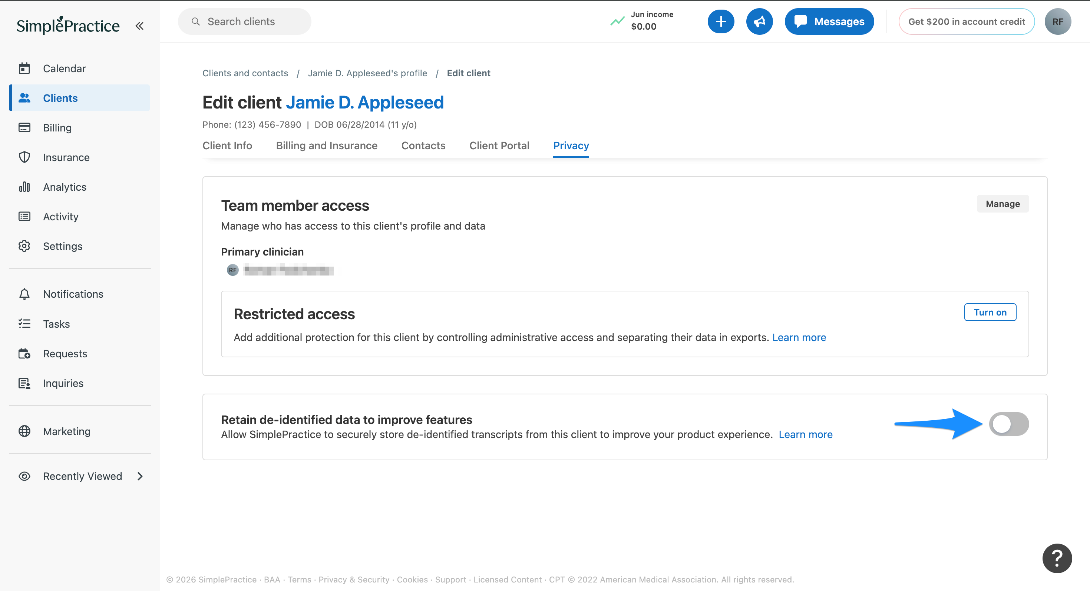Click the Notifications bell icon
1090x591 pixels.
coord(24,294)
